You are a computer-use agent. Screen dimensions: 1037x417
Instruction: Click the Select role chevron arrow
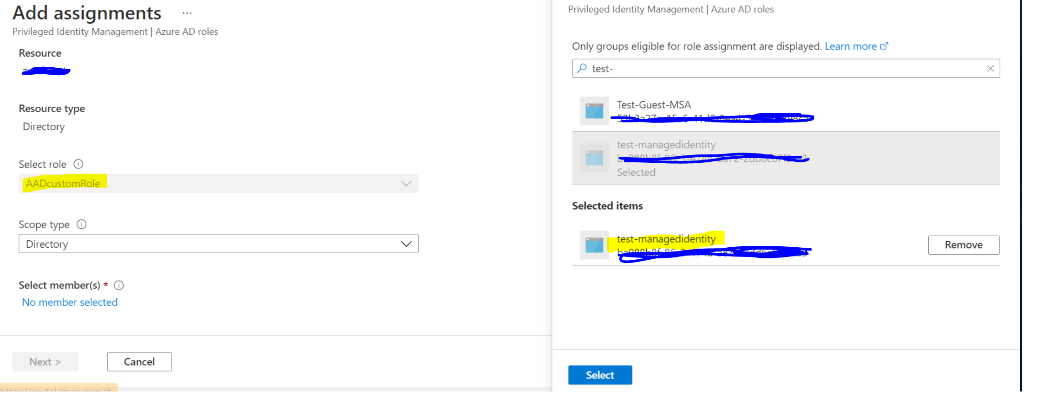(x=406, y=184)
